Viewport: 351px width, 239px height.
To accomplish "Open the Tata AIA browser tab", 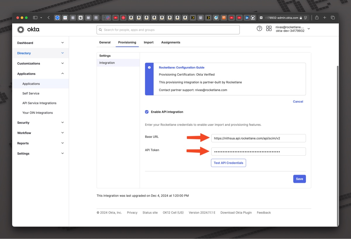I will pyautogui.click(x=65, y=18).
